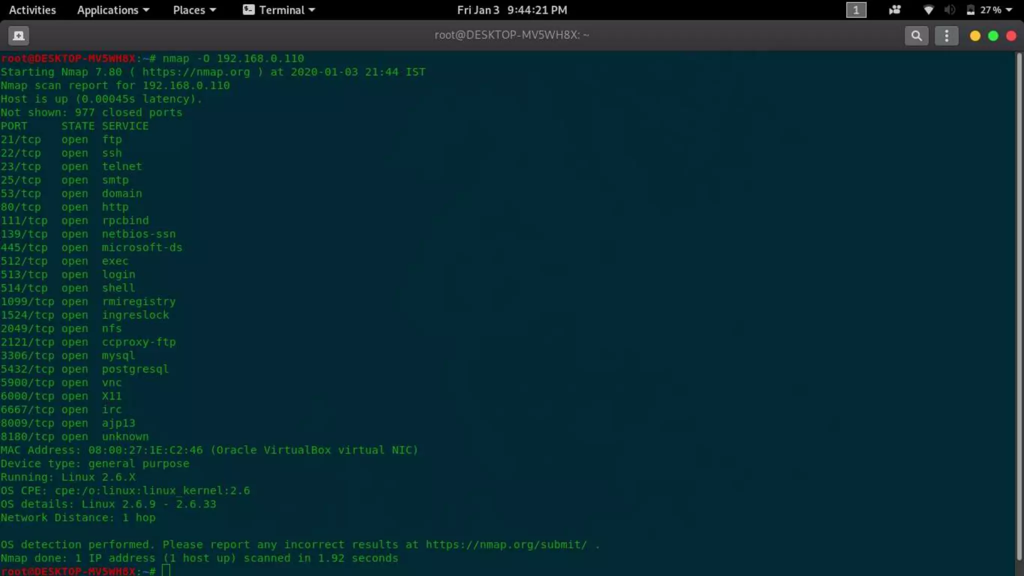Screen dimensions: 1024x576
Task: Click the volume speaker icon
Action: click(x=949, y=10)
